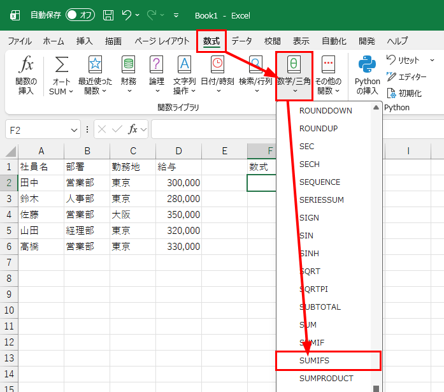Click the Python Initialize (初期化) icon
Image resolution: width=444 pixels, height=392 pixels.
(391, 93)
